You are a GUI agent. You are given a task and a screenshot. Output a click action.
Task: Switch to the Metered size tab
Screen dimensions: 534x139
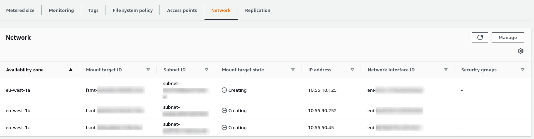coord(20,11)
